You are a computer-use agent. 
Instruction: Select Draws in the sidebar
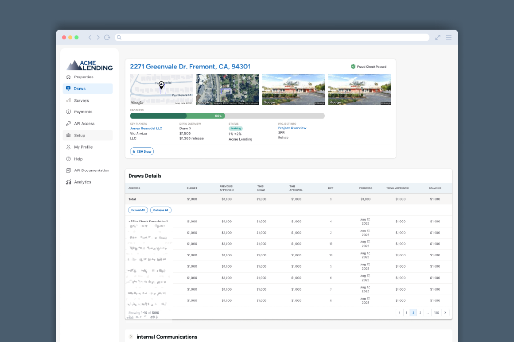pyautogui.click(x=88, y=88)
